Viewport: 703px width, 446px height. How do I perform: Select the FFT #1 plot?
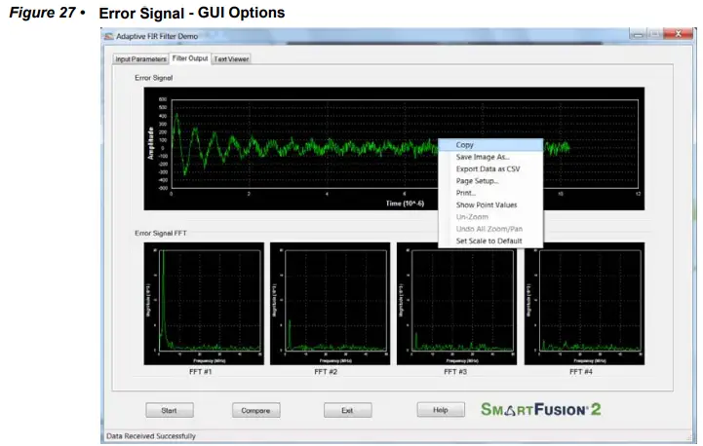[x=204, y=304]
